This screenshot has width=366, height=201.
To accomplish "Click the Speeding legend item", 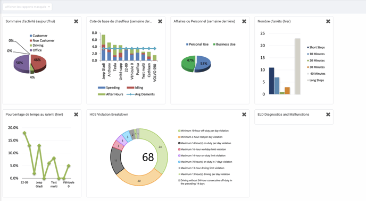I will [x=109, y=88].
